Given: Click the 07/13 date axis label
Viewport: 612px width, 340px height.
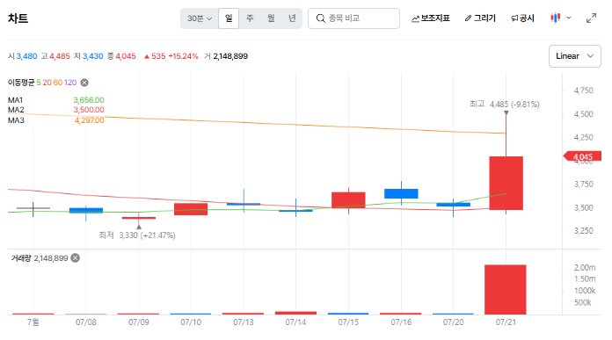Looking at the screenshot, I should click(x=244, y=322).
